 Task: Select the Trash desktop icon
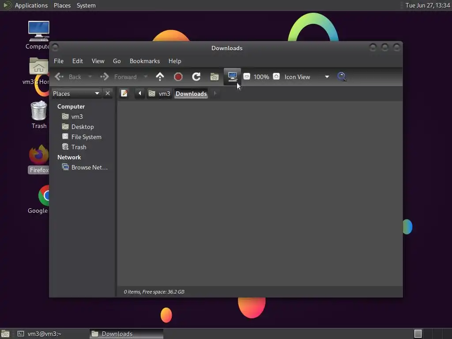pos(39,115)
